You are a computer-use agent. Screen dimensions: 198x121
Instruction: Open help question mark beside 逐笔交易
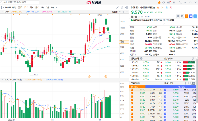[141, 59]
